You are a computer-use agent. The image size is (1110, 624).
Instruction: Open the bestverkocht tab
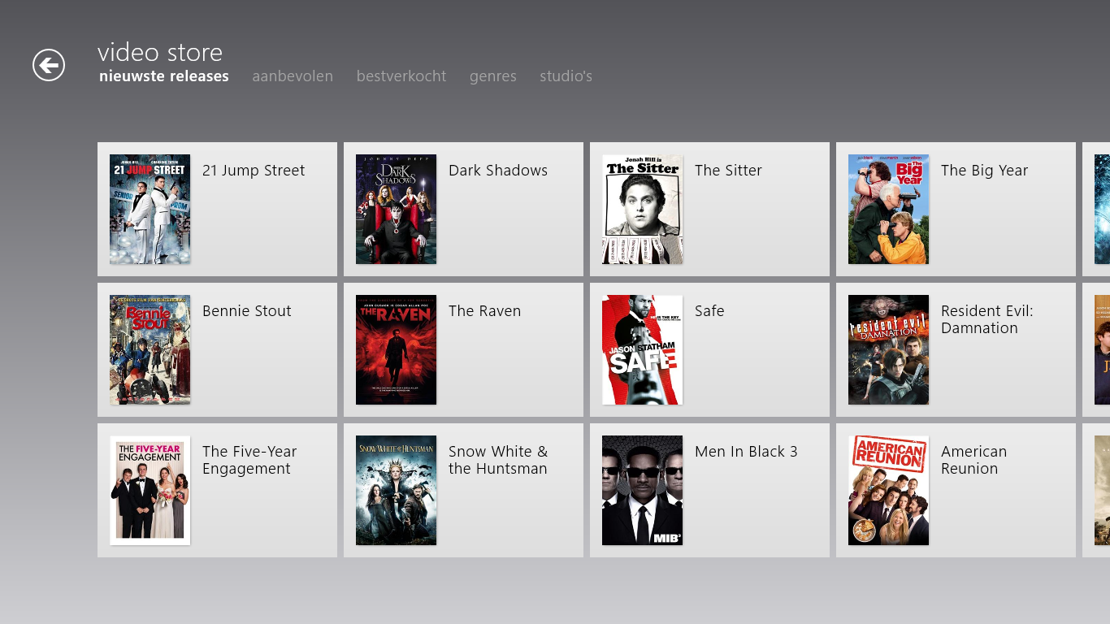[401, 76]
